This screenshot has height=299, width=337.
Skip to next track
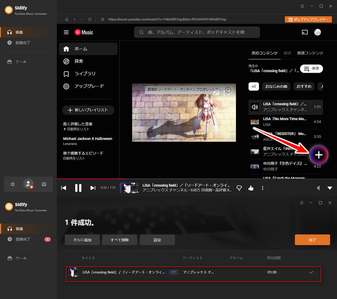tap(92, 188)
